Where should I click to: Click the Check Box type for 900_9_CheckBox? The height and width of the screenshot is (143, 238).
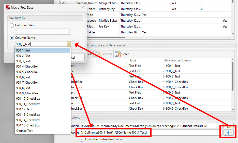pos(145,109)
